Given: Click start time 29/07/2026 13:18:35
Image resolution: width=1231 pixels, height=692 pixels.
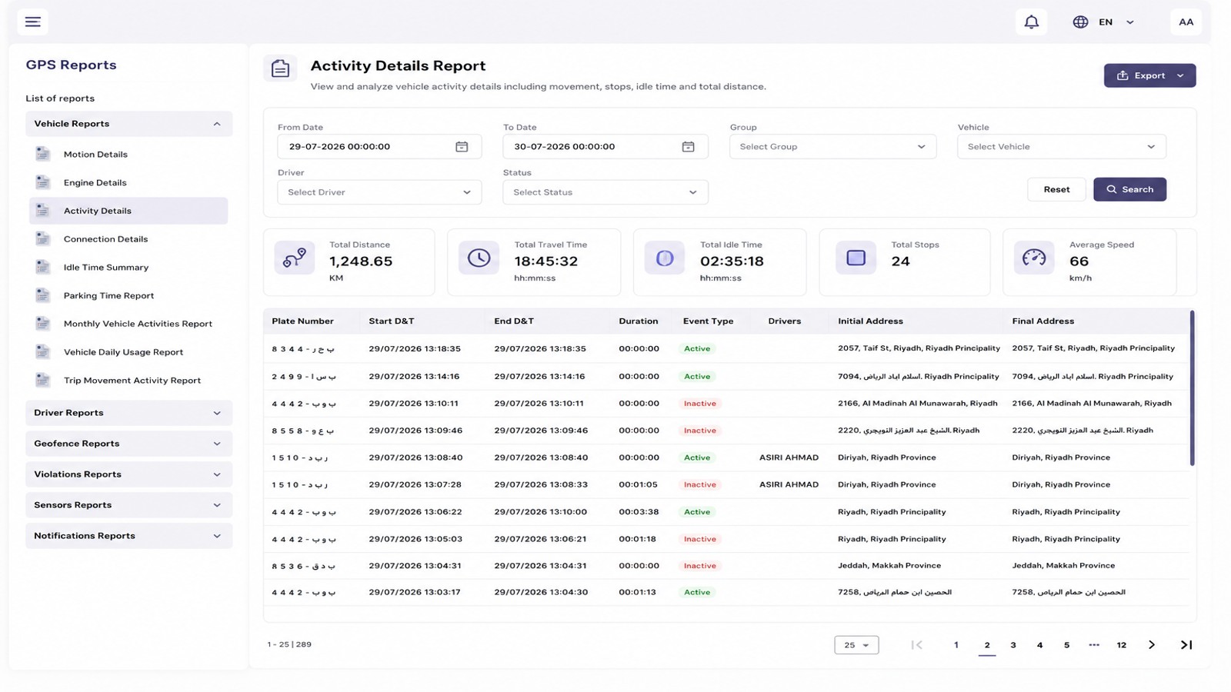Looking at the screenshot, I should tap(415, 349).
